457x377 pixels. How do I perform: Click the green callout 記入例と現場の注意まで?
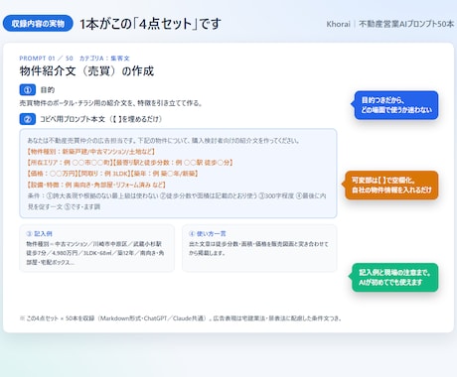pos(394,278)
